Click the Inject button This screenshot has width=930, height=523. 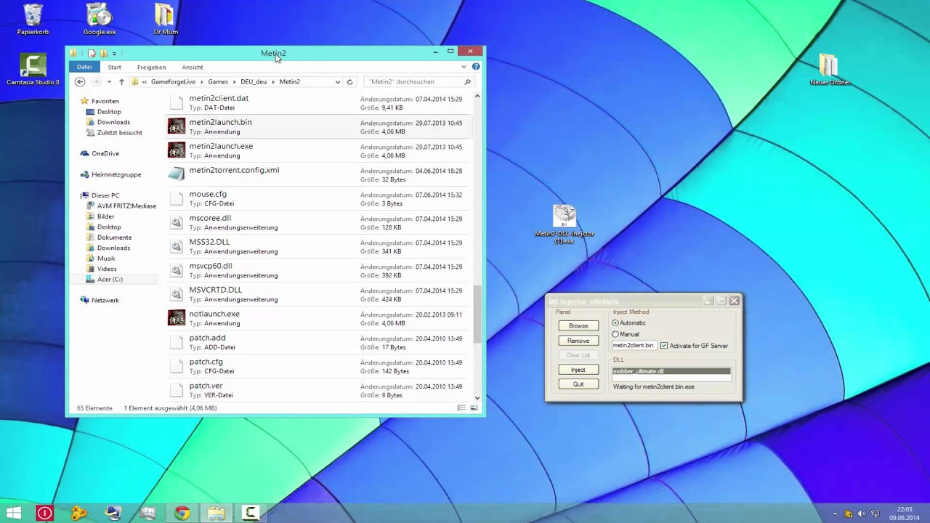pyautogui.click(x=578, y=370)
